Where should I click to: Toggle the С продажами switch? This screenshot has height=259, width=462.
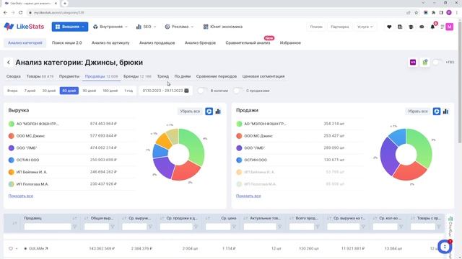click(237, 91)
